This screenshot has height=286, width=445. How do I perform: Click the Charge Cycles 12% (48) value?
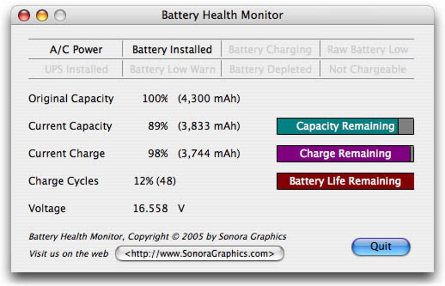154,181
